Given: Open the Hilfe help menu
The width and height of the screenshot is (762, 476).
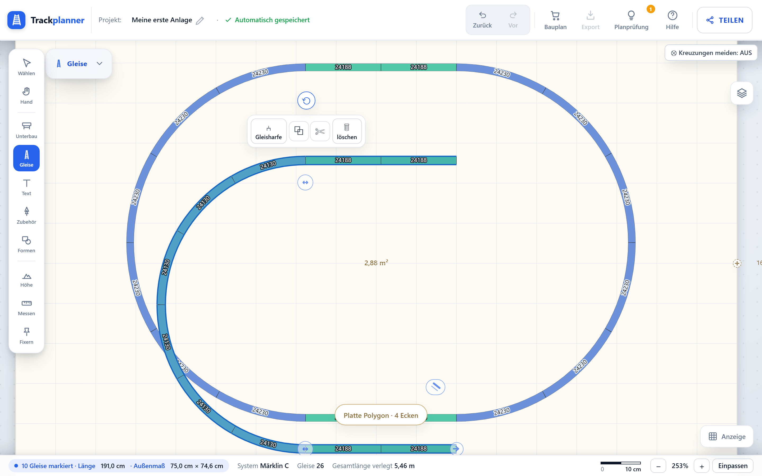Looking at the screenshot, I should pyautogui.click(x=672, y=20).
